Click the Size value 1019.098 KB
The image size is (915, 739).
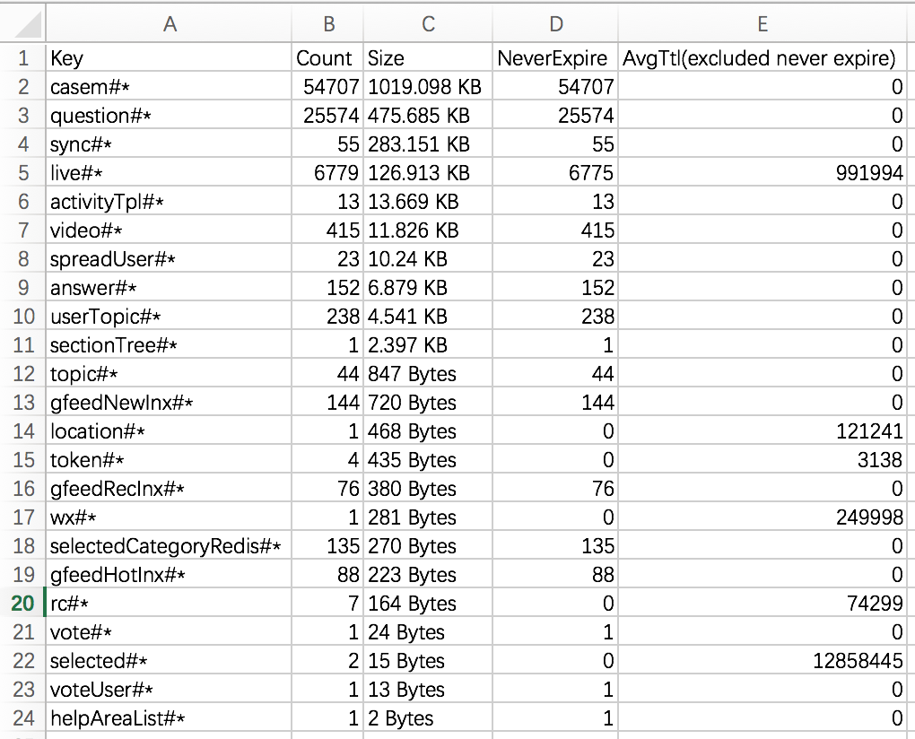click(x=427, y=86)
